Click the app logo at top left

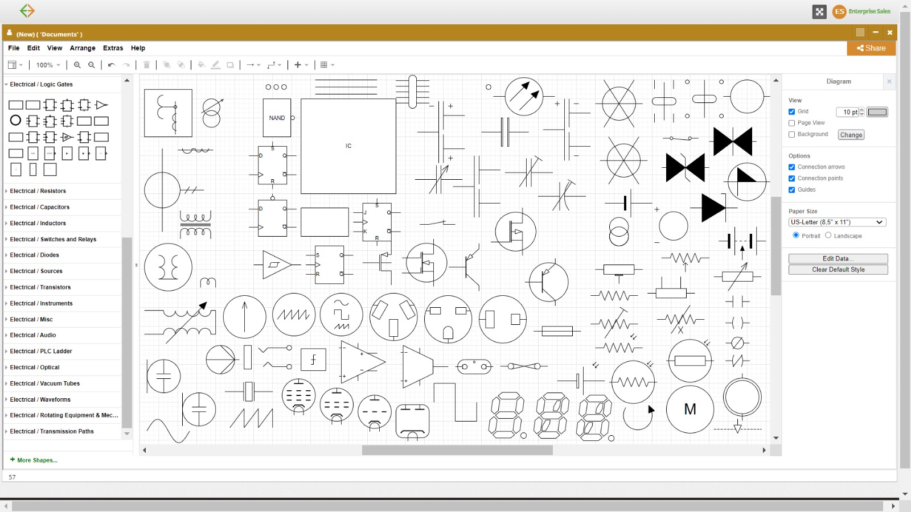(27, 11)
